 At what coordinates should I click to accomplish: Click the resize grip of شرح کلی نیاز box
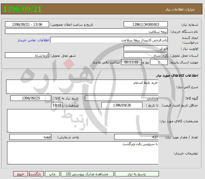click(x=8, y=92)
